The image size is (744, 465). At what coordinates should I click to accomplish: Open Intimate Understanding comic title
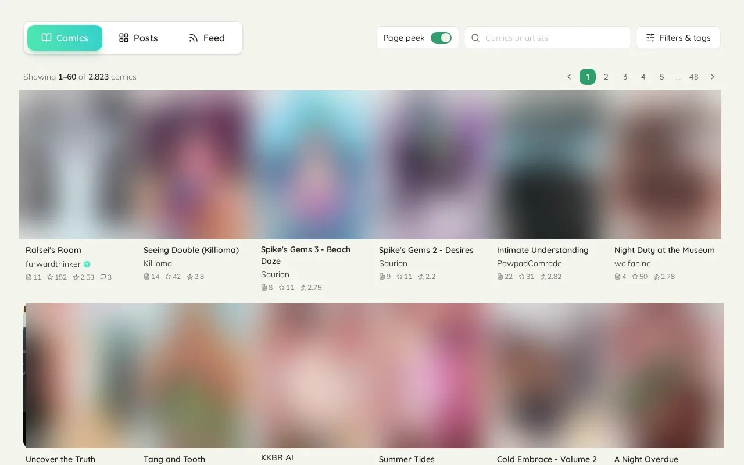coord(543,250)
